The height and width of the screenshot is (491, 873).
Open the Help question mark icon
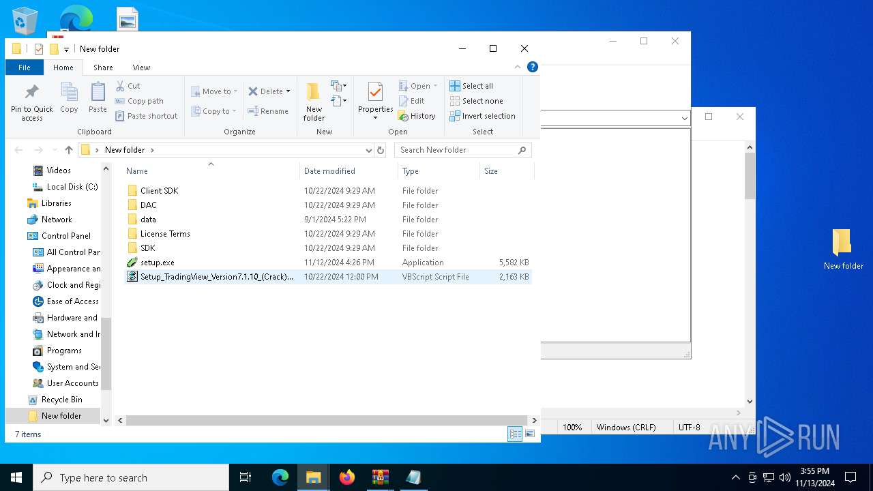pos(533,67)
